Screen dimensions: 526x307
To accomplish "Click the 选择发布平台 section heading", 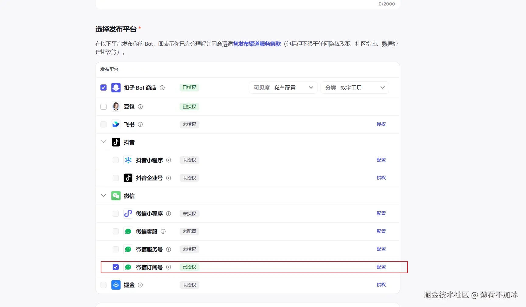I will (x=116, y=29).
